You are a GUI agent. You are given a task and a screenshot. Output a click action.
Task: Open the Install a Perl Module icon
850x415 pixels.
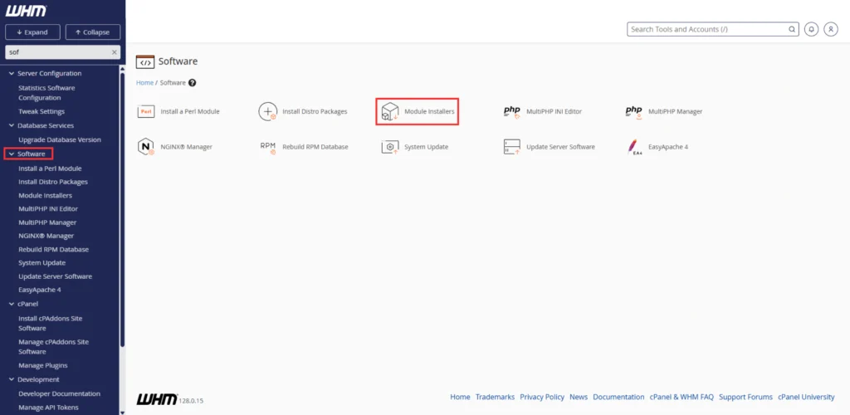pos(146,111)
